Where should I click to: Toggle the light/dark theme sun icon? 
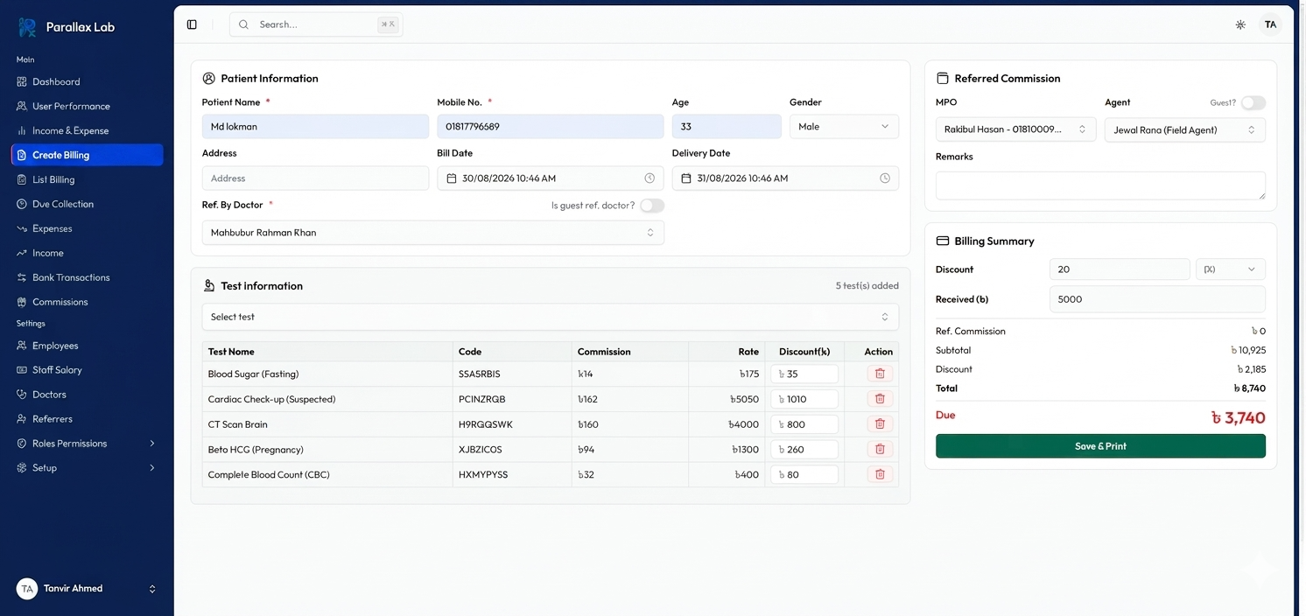(x=1240, y=24)
